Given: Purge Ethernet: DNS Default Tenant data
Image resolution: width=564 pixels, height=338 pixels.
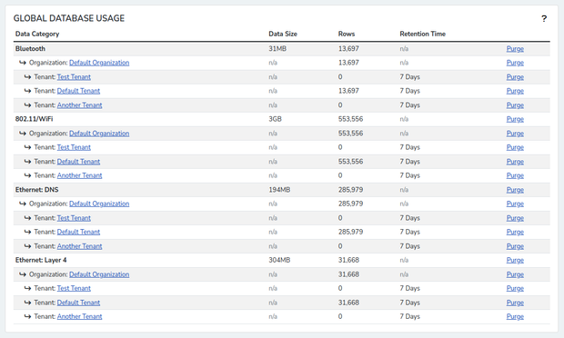Looking at the screenshot, I should tap(515, 232).
